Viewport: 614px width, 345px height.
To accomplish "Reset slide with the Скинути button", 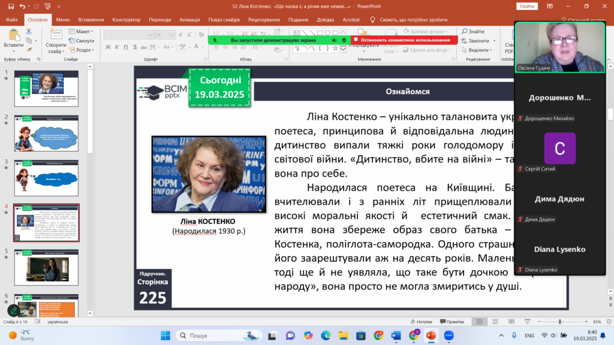I will [82, 41].
